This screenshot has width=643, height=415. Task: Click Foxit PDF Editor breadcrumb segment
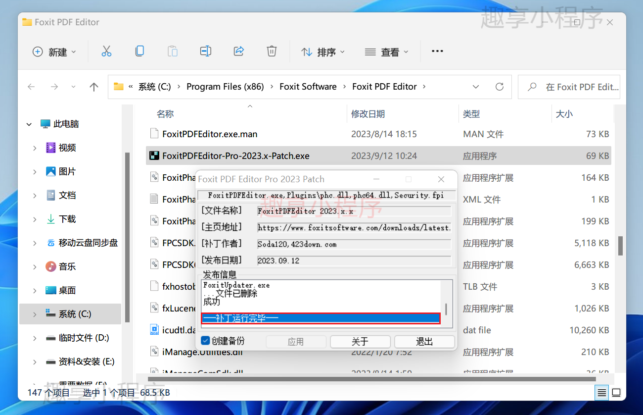384,87
